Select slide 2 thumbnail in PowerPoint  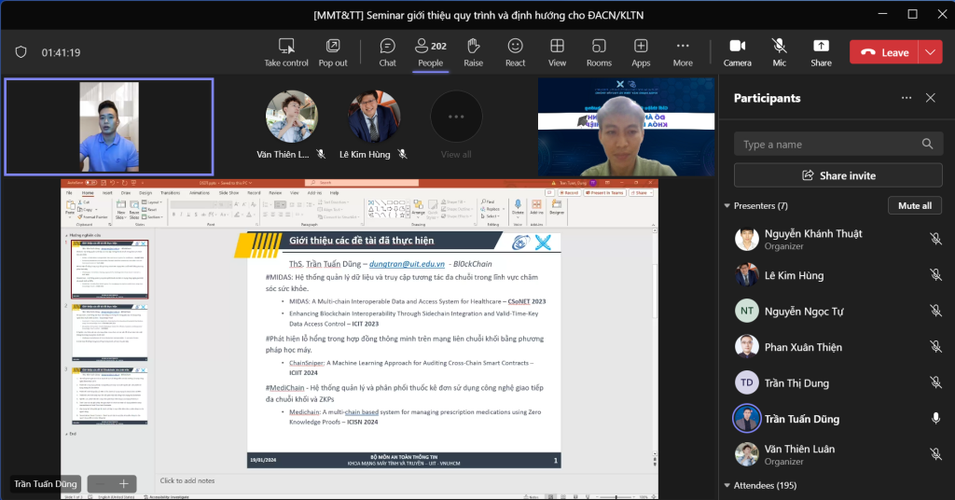tap(110, 333)
